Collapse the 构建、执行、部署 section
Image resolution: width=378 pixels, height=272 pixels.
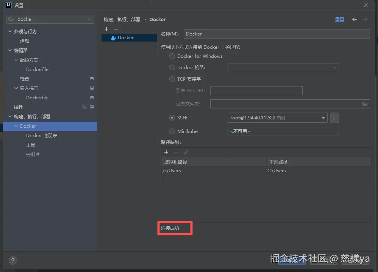coord(10,116)
